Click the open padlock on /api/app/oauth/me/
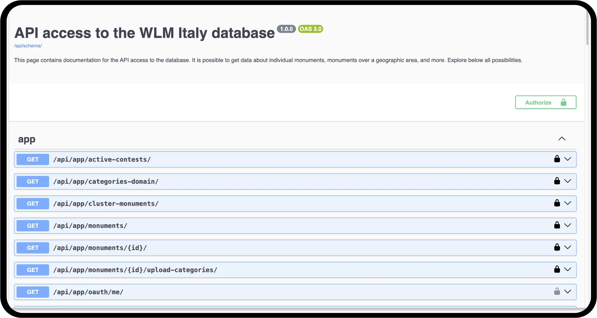The width and height of the screenshot is (597, 318). [557, 291]
